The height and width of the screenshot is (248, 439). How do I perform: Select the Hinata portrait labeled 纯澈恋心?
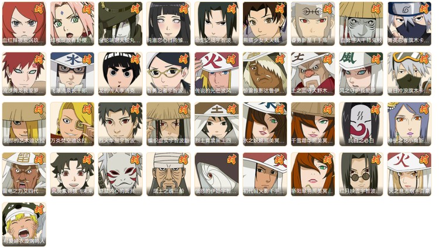[169, 23]
